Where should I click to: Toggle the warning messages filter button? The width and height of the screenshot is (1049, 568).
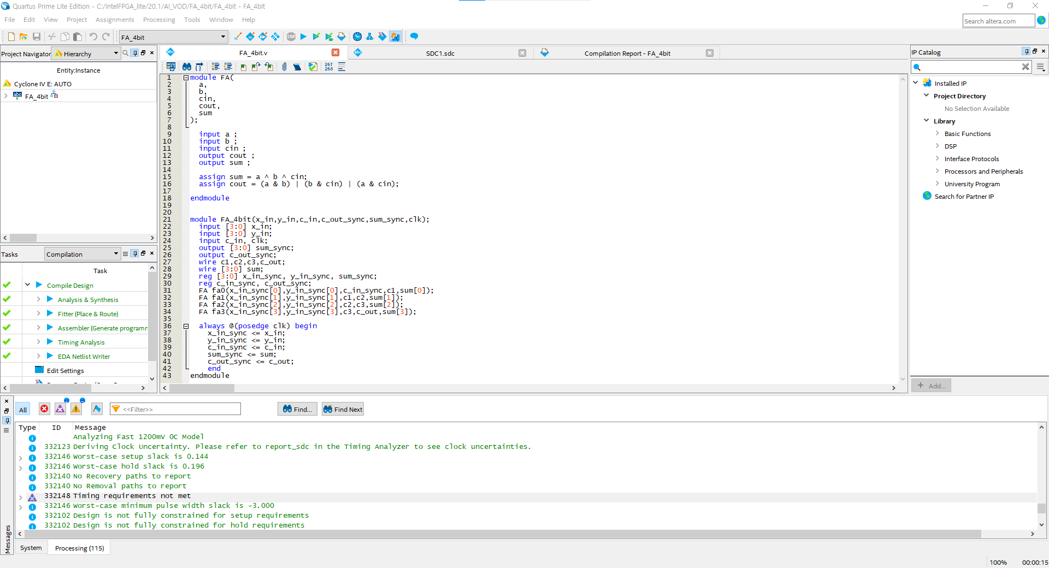pyautogui.click(x=76, y=409)
